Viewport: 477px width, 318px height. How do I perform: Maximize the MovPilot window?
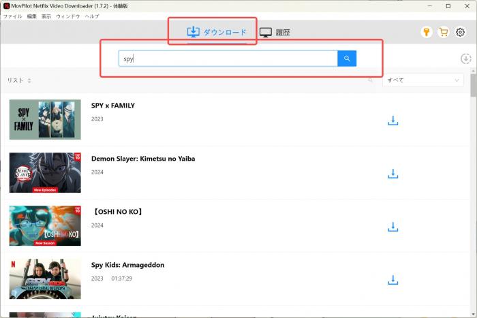pos(448,5)
